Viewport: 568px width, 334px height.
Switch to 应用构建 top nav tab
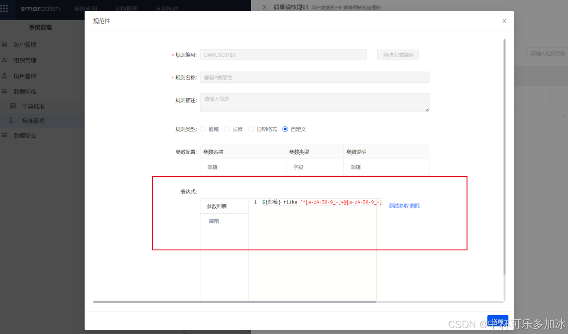(167, 8)
